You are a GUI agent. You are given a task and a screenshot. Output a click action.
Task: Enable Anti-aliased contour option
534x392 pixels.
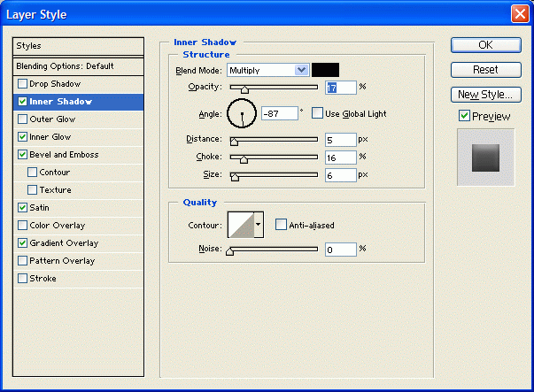tap(281, 225)
